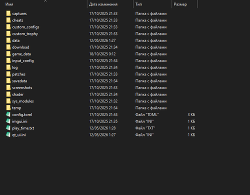Sort by the Имя column header
This screenshot has height=195, width=250.
point(9,4)
